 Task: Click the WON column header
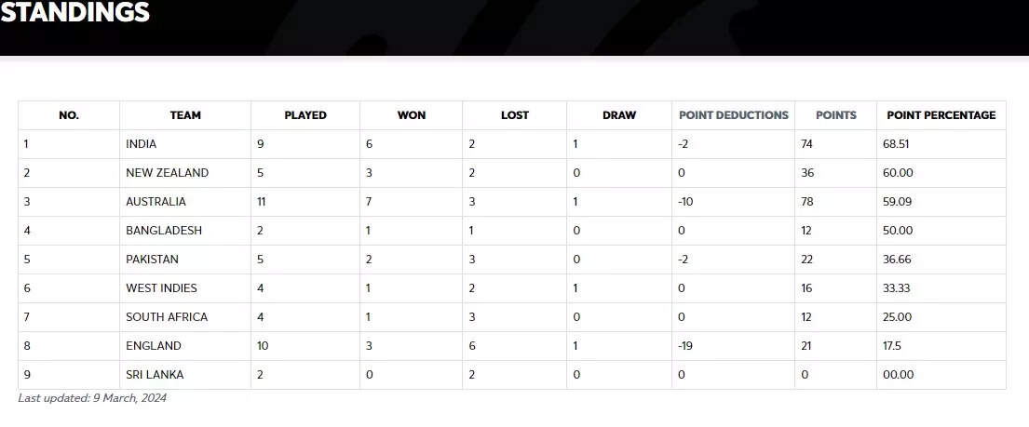point(411,115)
